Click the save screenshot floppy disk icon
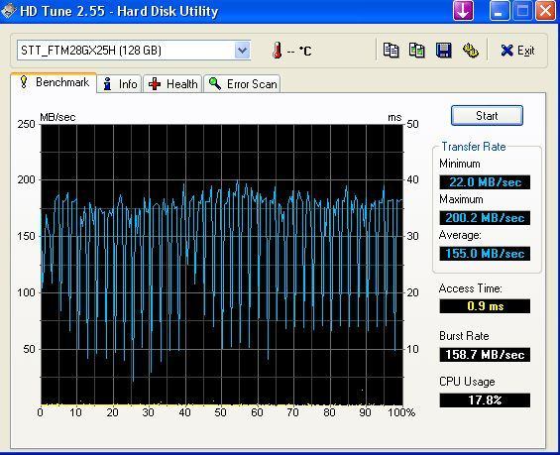 pos(444,51)
